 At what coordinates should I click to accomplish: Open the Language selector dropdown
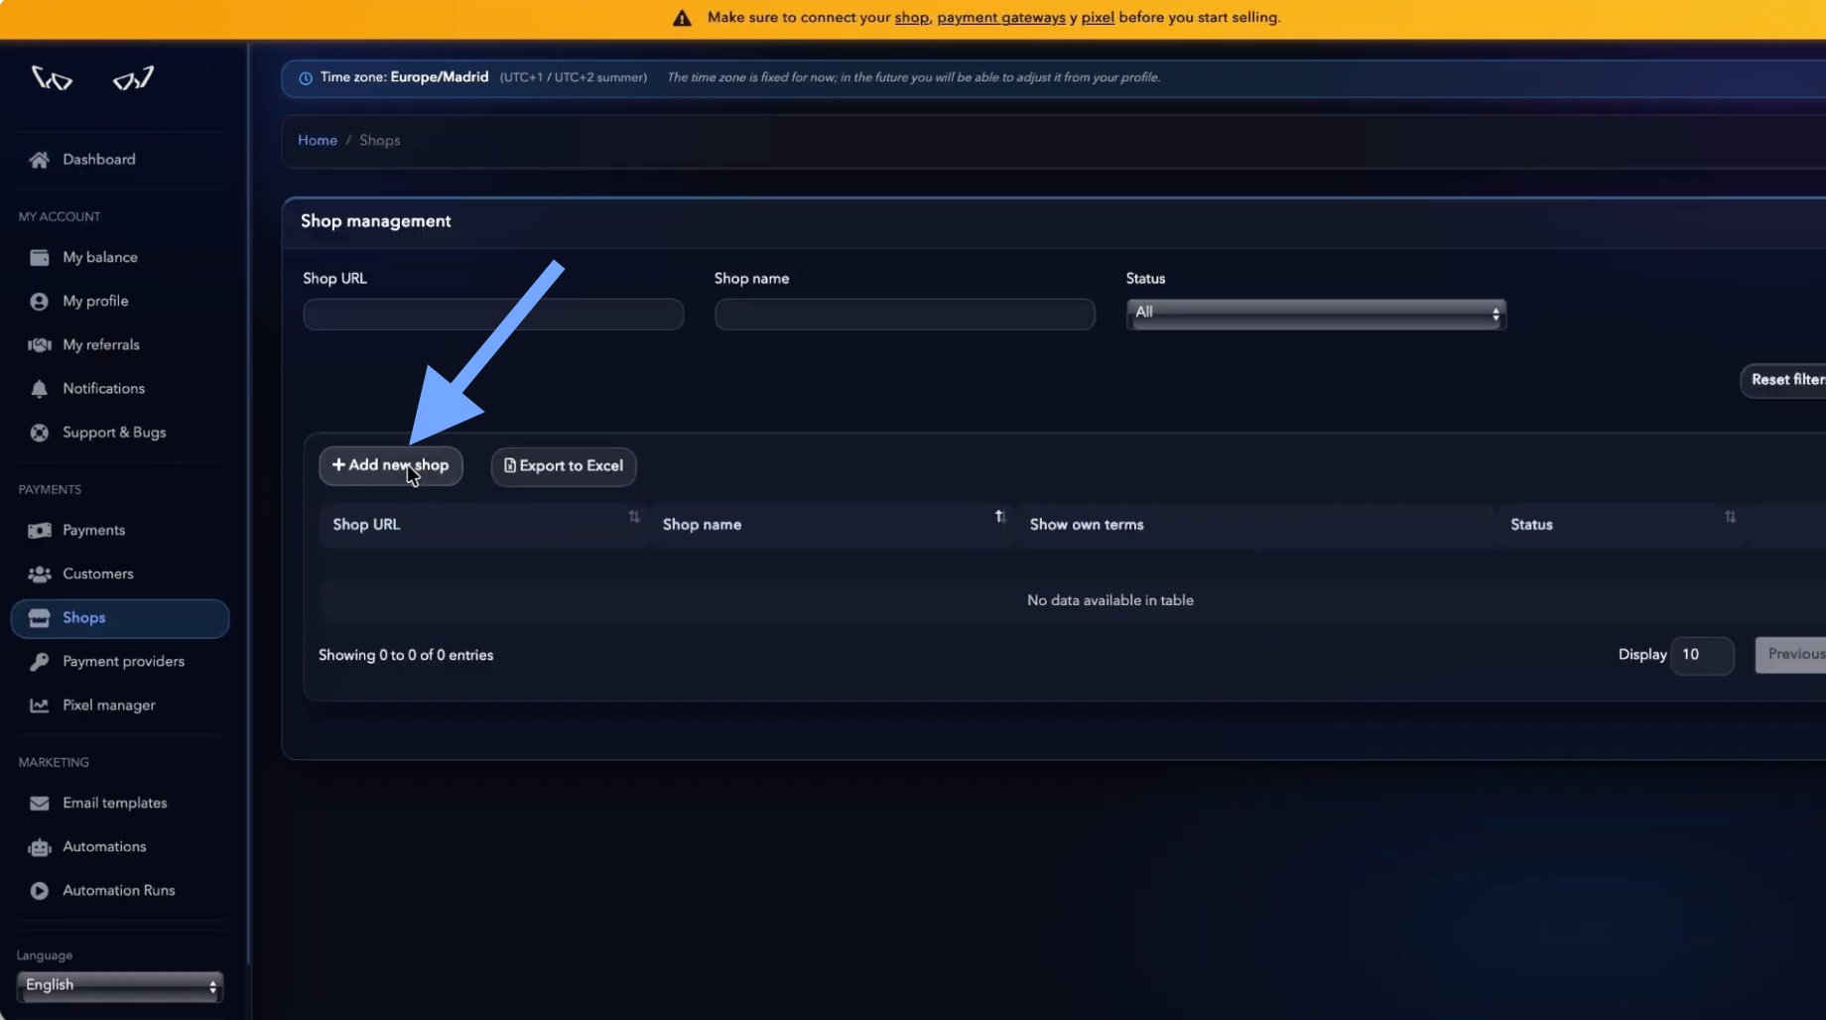(x=120, y=986)
